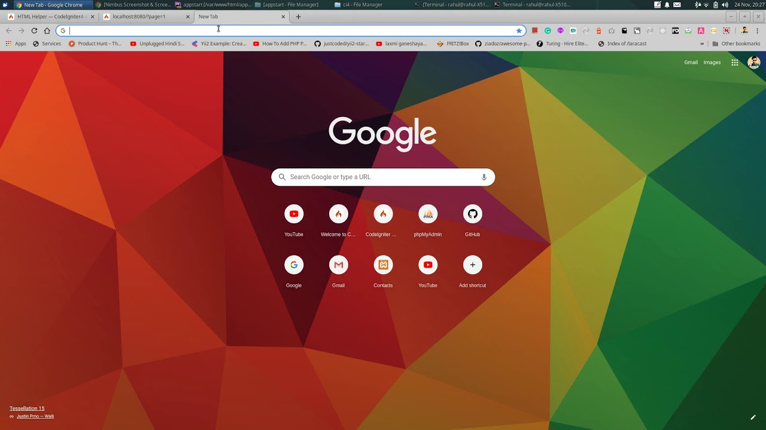This screenshot has height=430, width=766.
Task: Start voice search with microphone icon
Action: click(x=484, y=177)
